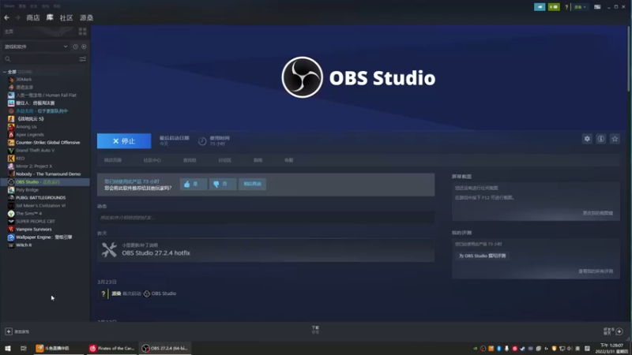Click the maybe later button beside thumbs
632x355 pixels.
point(252,184)
